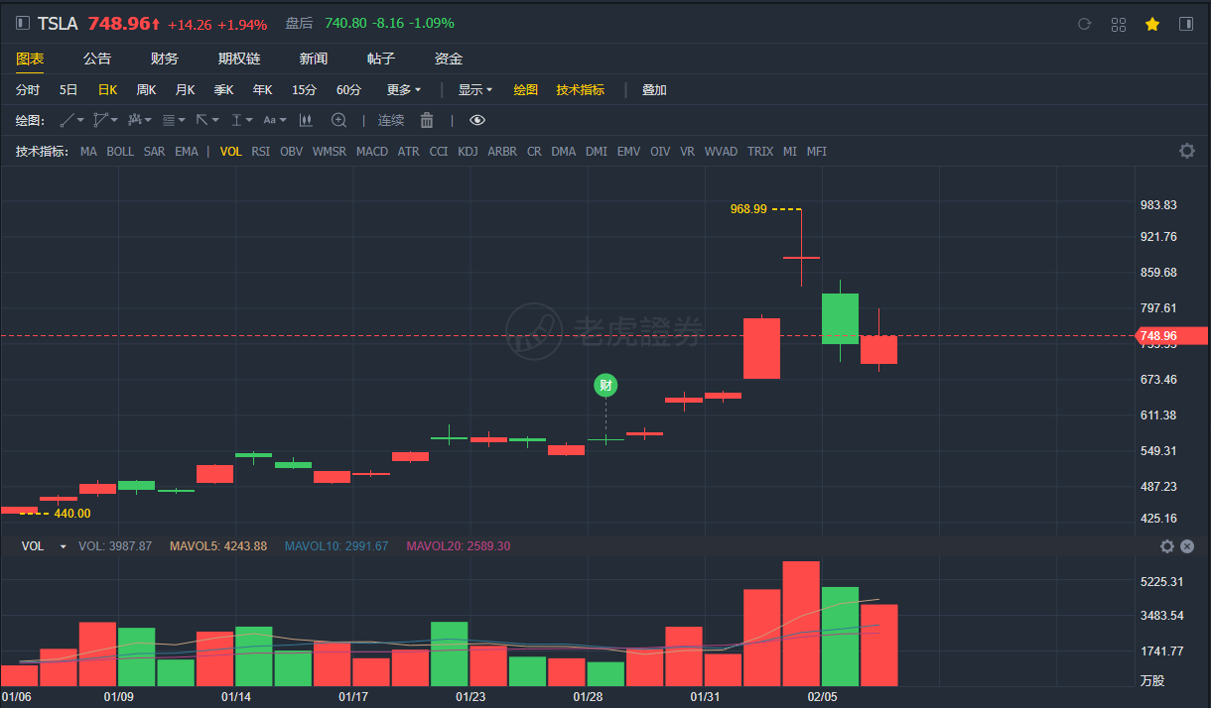Viewport: 1211px width, 708px height.
Task: Click the refresh icon at top right
Action: (1084, 24)
